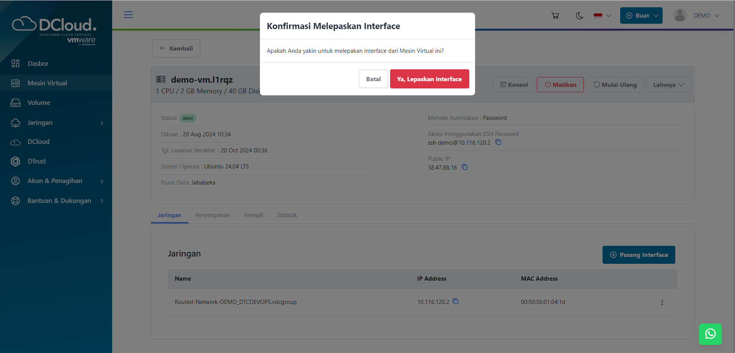Open the language flag dropdown
735x353 pixels.
(x=601, y=15)
